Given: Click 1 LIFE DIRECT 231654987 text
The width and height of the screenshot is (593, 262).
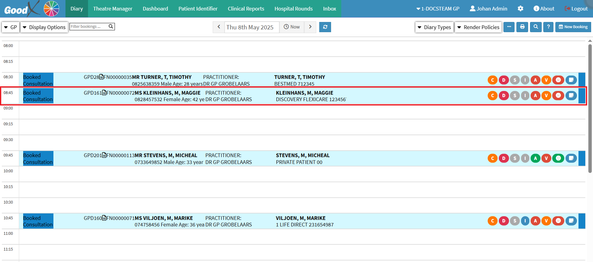Looking at the screenshot, I should pos(305,225).
